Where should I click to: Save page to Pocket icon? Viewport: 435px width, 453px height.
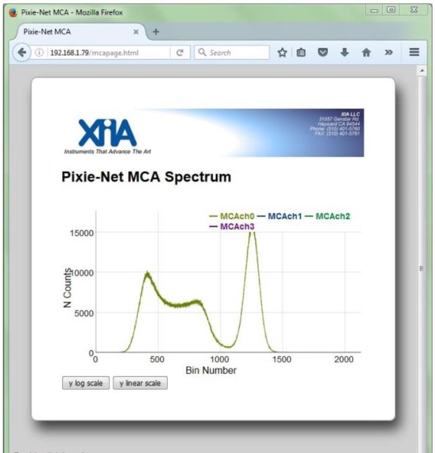point(322,52)
